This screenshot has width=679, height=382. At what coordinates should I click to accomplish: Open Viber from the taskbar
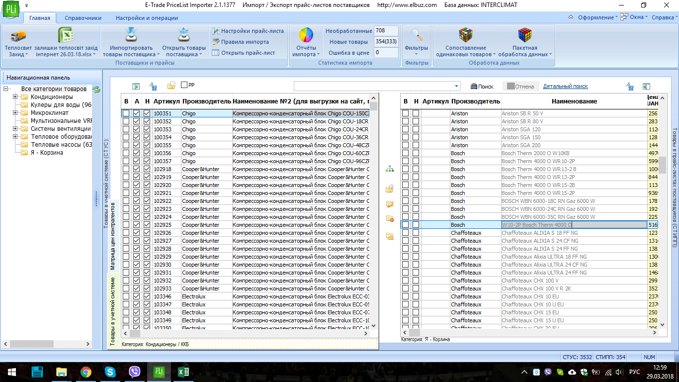coord(135,372)
